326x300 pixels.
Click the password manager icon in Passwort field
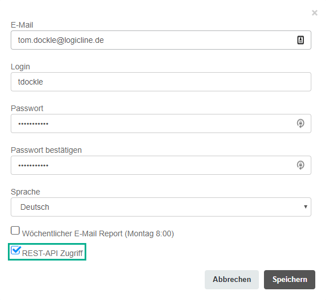301,123
